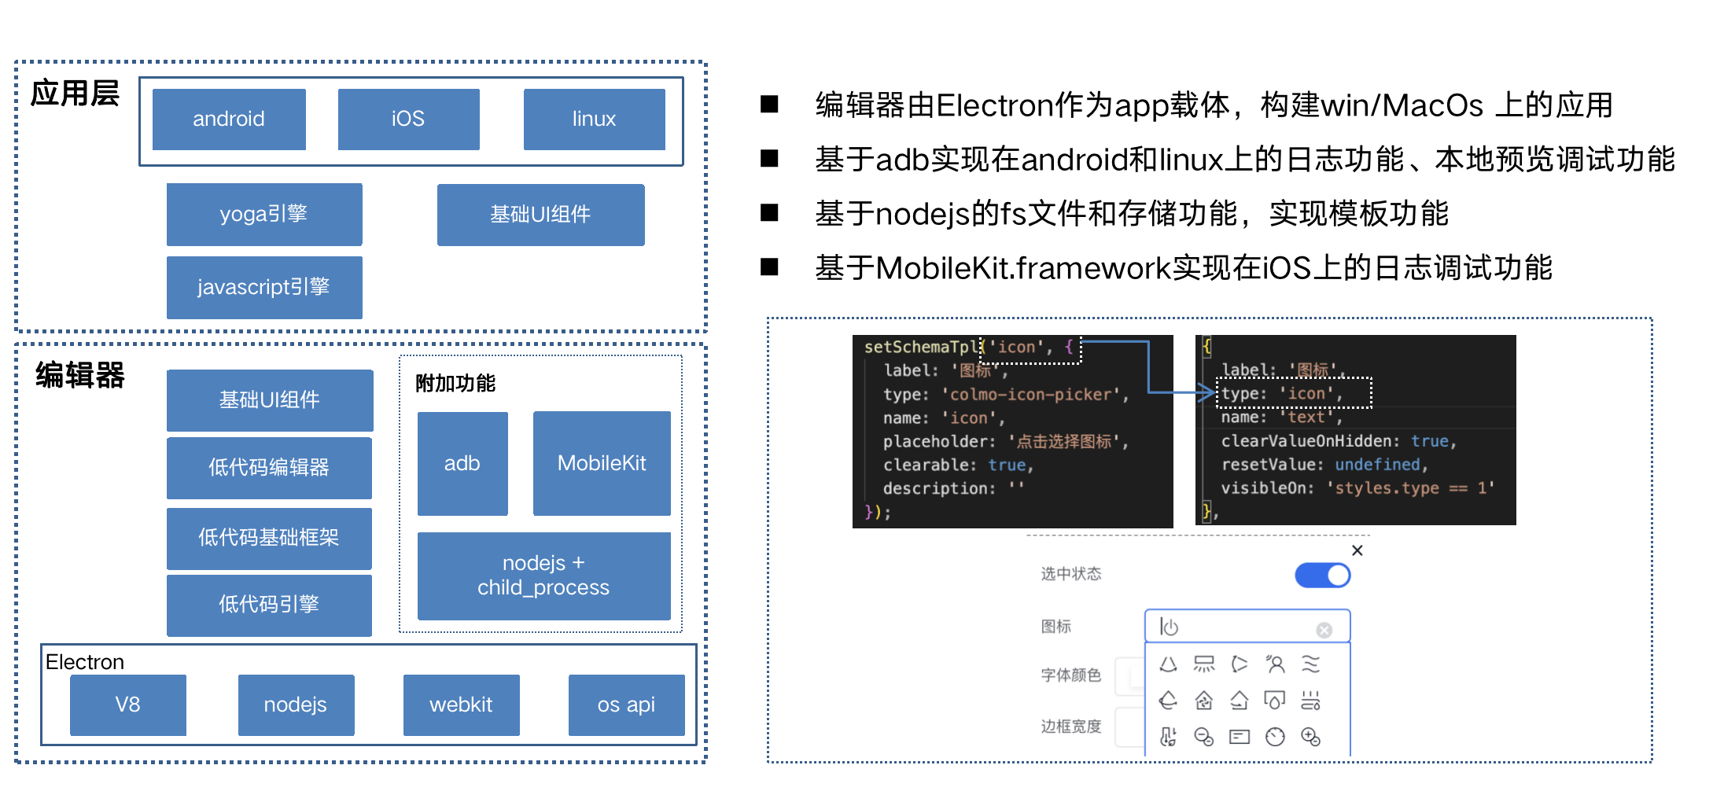The height and width of the screenshot is (791, 1724).
Task: Click the yoga引擎 block
Action: pyautogui.click(x=264, y=214)
